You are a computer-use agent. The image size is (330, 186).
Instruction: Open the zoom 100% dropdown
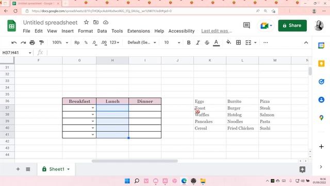coord(60,42)
